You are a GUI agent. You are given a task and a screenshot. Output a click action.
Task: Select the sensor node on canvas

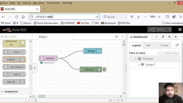coord(48,58)
